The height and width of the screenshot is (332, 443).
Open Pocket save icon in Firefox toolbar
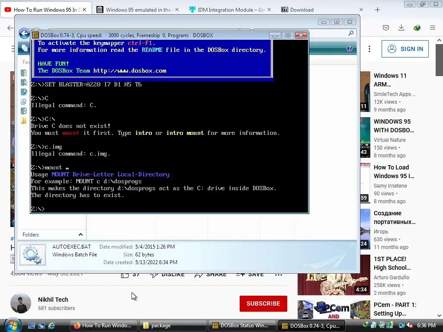pos(386,28)
